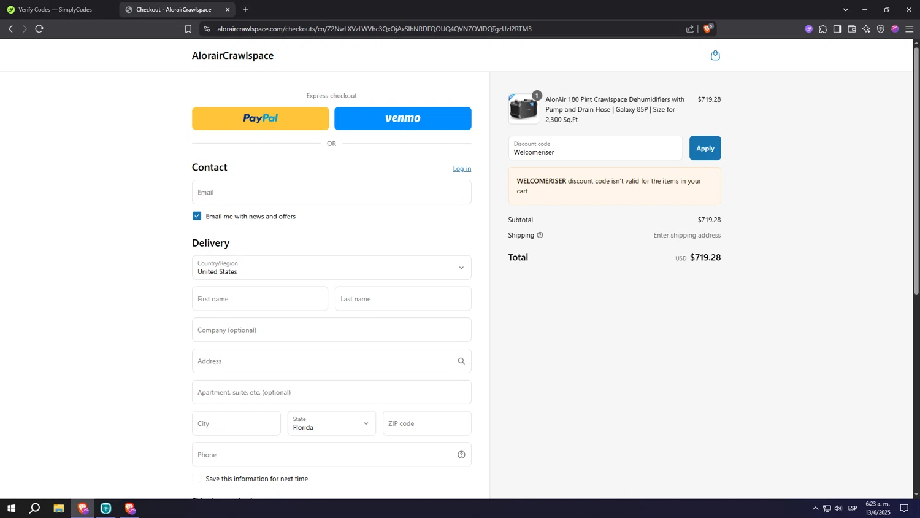Open the volume control in system tray
Viewport: 920px width, 518px height.
click(x=838, y=508)
